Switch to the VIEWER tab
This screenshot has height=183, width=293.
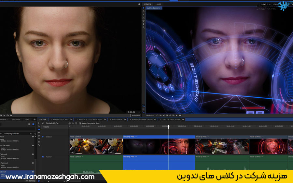[147, 4]
